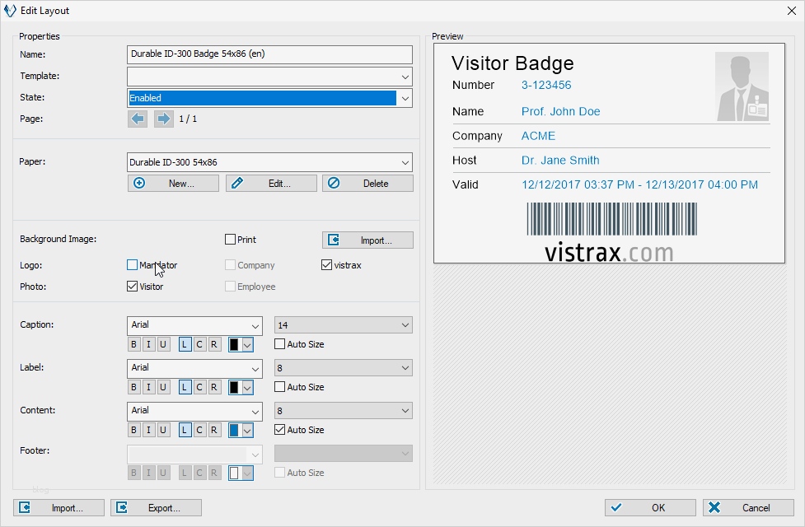This screenshot has width=805, height=527.
Task: Check the Mandator logo checkbox
Action: [132, 265]
